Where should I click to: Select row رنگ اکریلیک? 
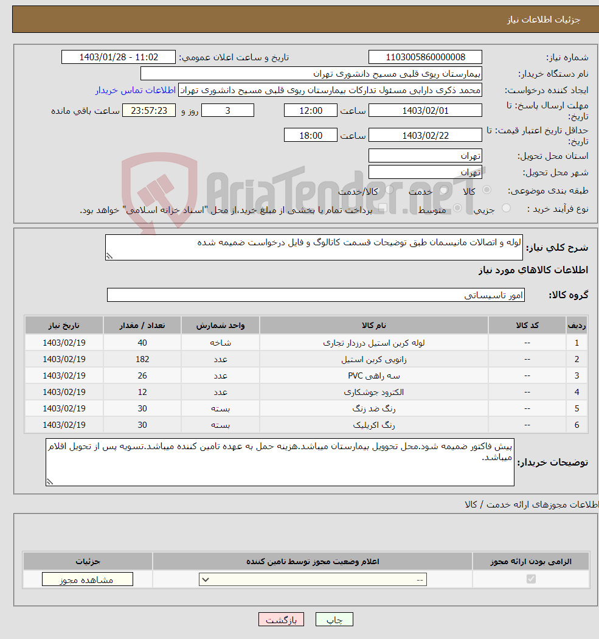tap(306, 425)
